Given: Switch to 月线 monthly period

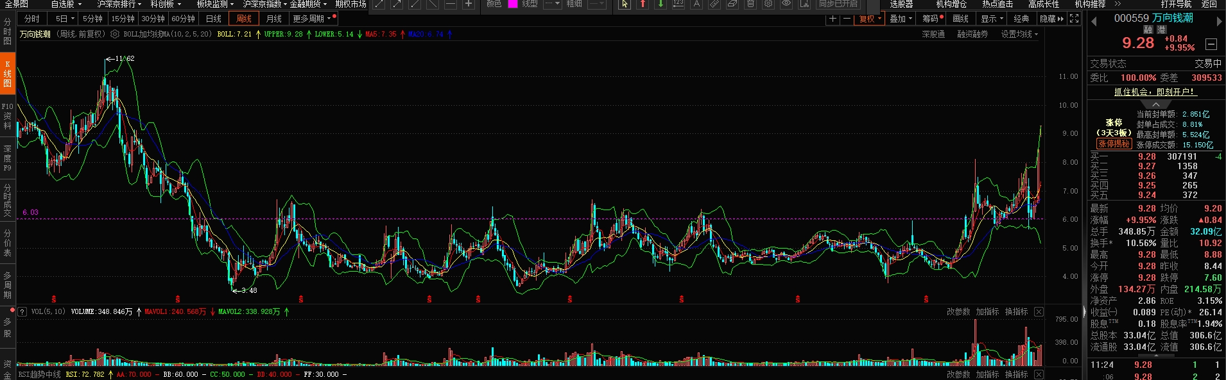Looking at the screenshot, I should pos(274,19).
